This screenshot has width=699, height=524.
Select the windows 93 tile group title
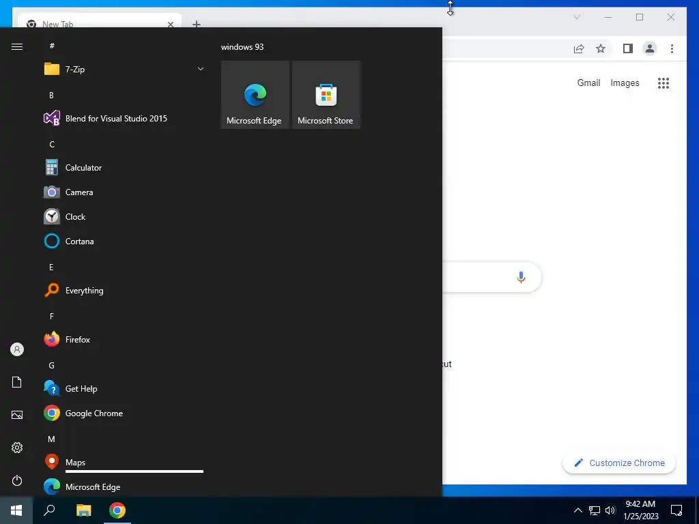(x=242, y=47)
